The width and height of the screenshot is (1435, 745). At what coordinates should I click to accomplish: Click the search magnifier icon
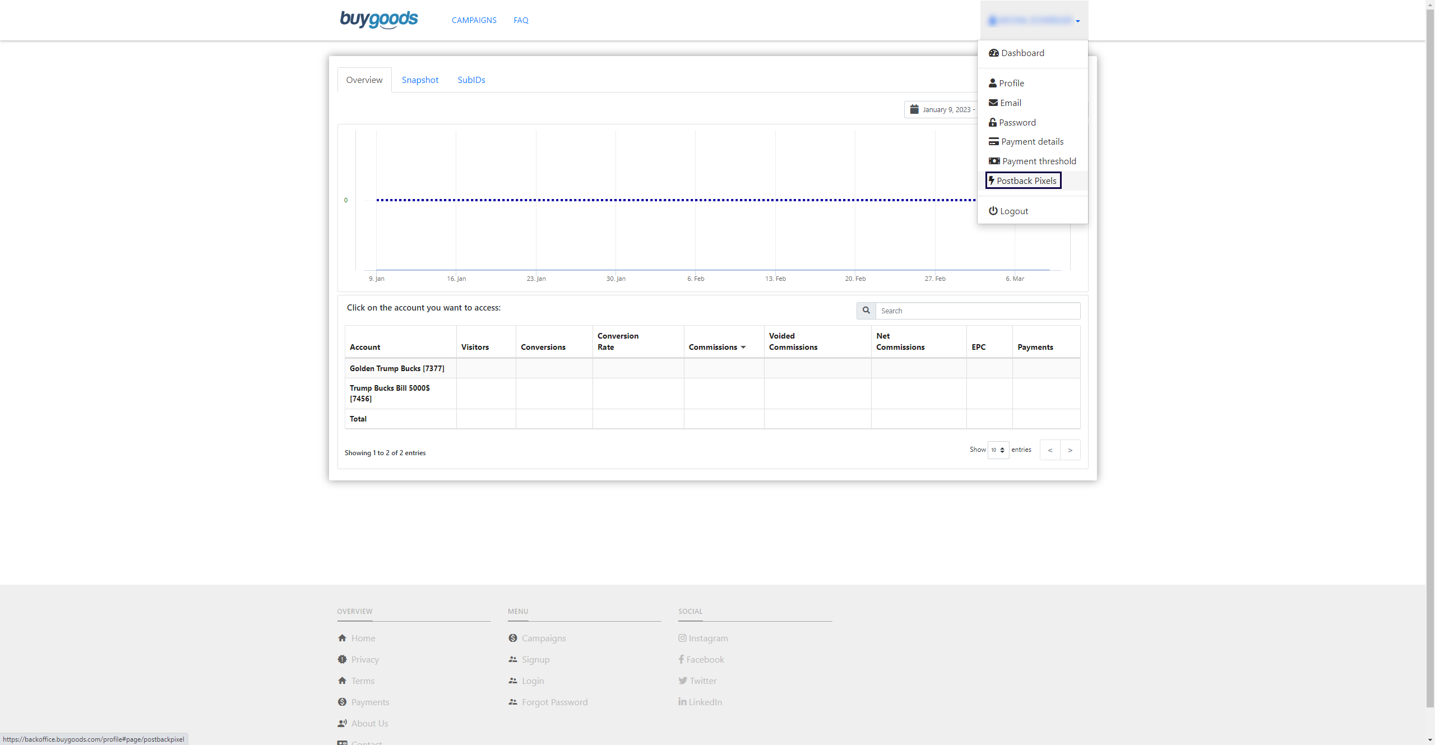pyautogui.click(x=866, y=311)
